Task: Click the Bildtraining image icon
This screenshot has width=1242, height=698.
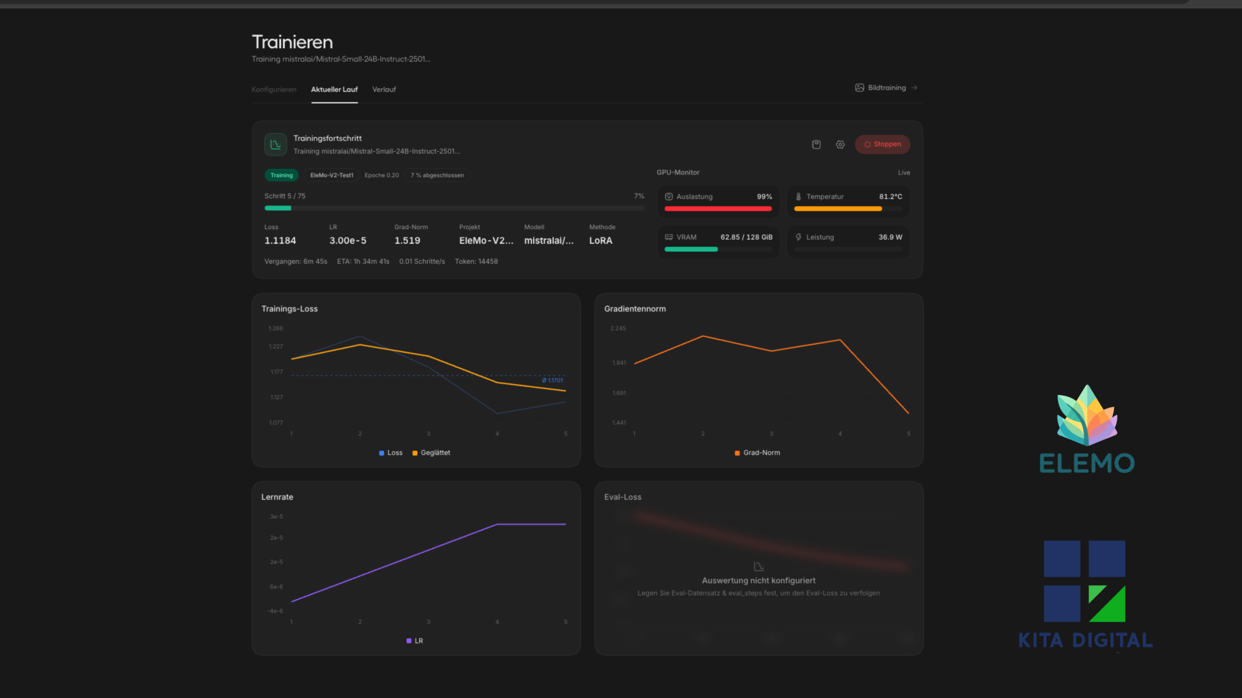Action: point(859,88)
